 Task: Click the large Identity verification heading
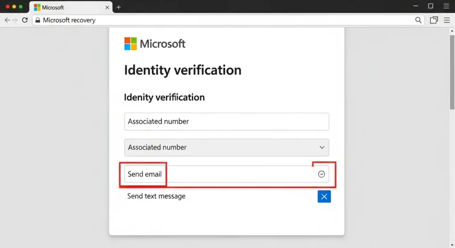(183, 70)
